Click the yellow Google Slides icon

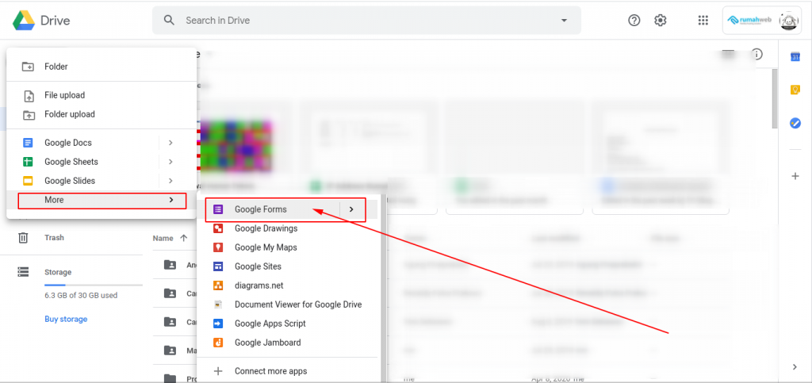28,181
